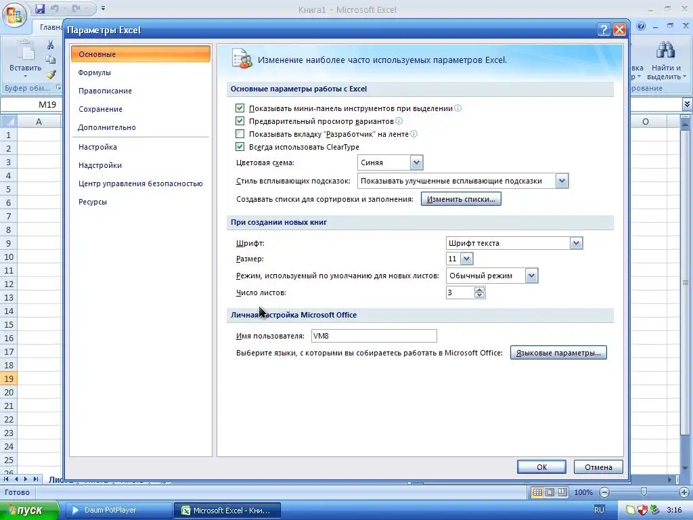Click the dialog help question mark icon
This screenshot has height=520, width=693.
pyautogui.click(x=604, y=30)
